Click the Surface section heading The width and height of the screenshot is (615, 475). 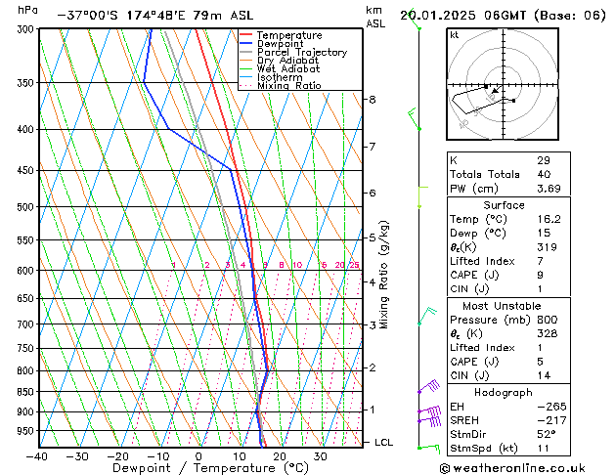tap(504, 205)
